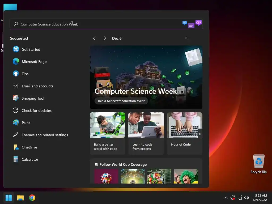This screenshot has width=272, height=204.
Task: Open Email and accounts envelope icon
Action: click(x=15, y=86)
